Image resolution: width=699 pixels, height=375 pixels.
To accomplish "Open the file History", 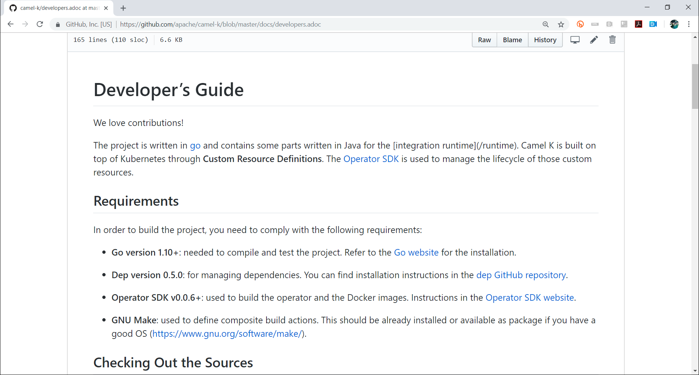I will (545, 40).
